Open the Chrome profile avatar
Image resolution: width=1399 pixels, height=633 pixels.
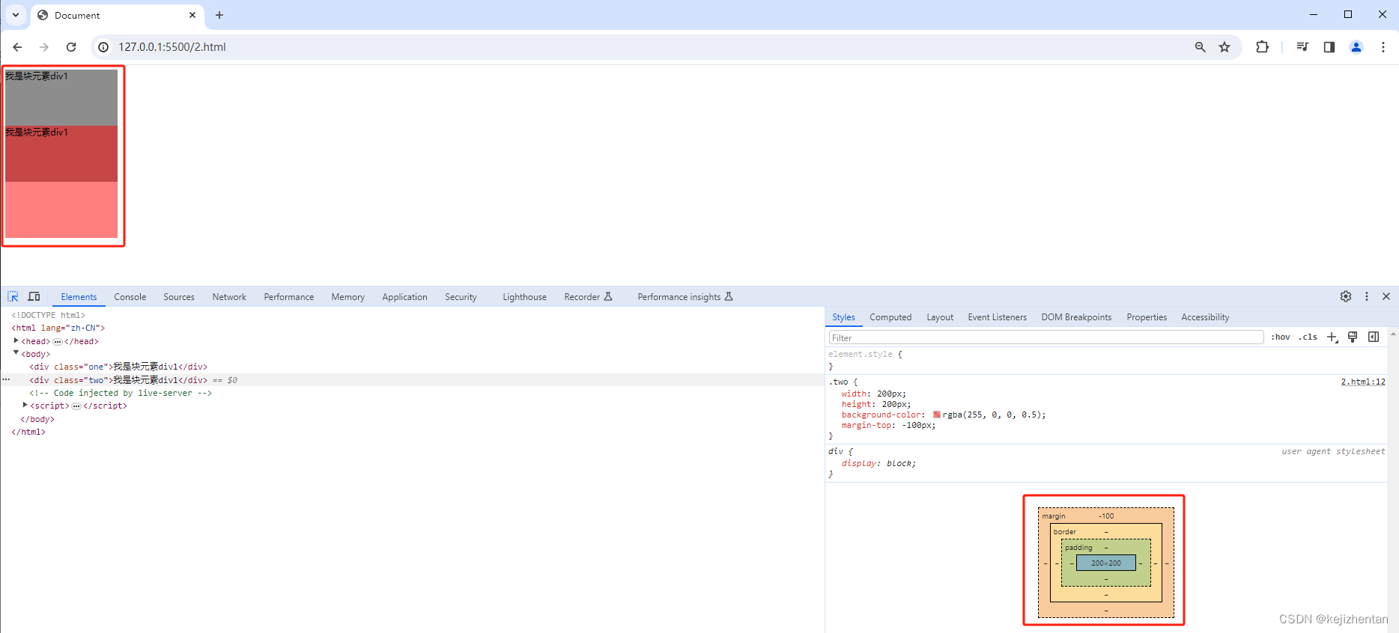click(x=1356, y=47)
